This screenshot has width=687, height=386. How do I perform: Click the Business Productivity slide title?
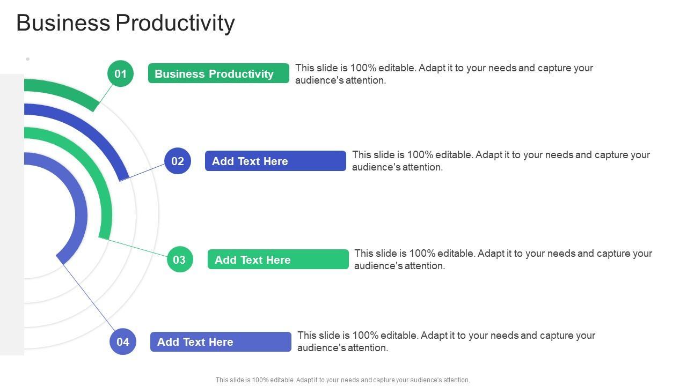[126, 23]
